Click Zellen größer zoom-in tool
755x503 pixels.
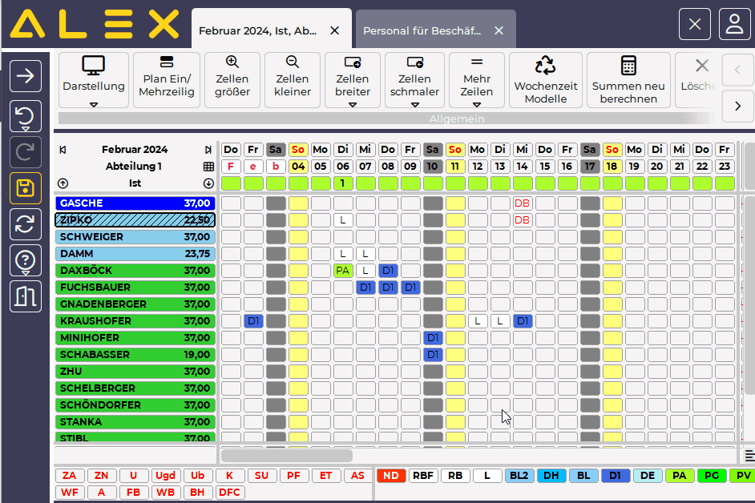pyautogui.click(x=232, y=80)
